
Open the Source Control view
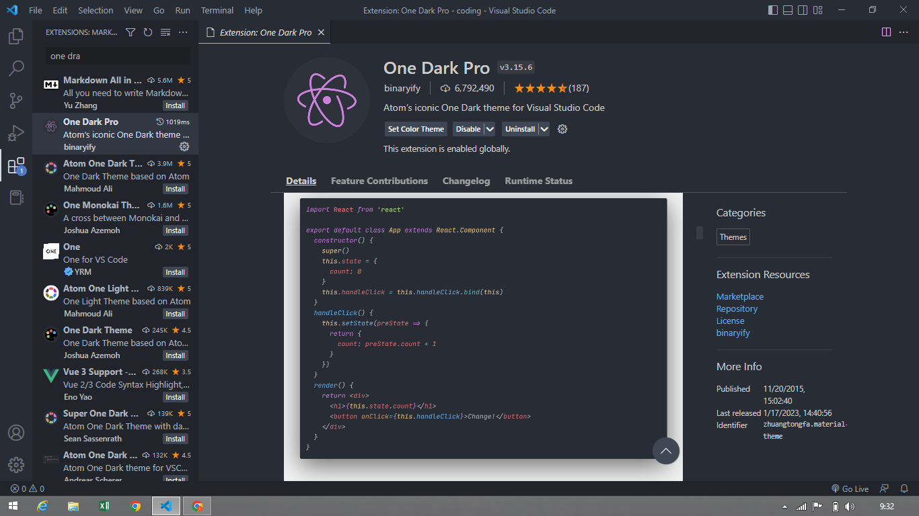(16, 101)
